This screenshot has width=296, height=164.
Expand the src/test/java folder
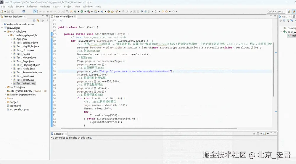click(x=5, y=87)
